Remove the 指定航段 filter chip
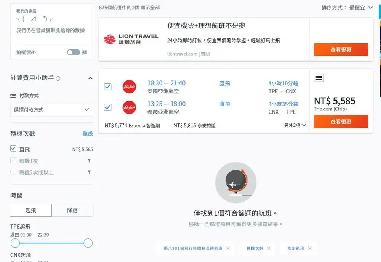The width and height of the screenshot is (381, 262). (310, 248)
